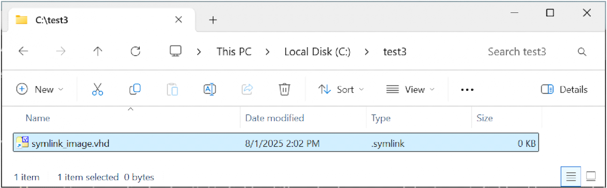Click This PC in the breadcrumb
Viewport: 607px width, 188px height.
point(234,52)
